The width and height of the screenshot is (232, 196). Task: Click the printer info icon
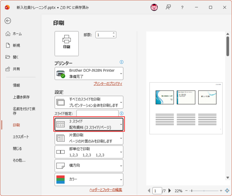point(121,62)
